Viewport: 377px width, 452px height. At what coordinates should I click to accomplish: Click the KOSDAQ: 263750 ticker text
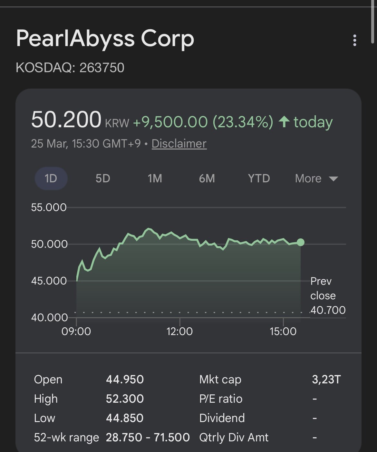pos(70,68)
